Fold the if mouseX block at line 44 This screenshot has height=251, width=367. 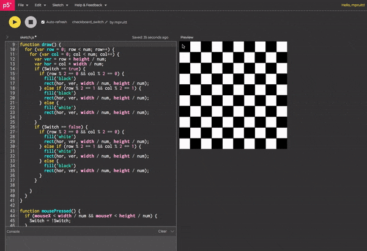[17, 216]
